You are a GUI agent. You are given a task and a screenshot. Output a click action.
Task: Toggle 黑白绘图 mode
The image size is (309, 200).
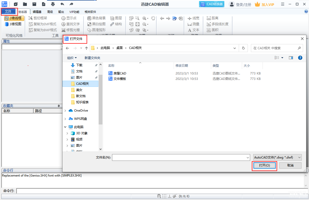96,24
